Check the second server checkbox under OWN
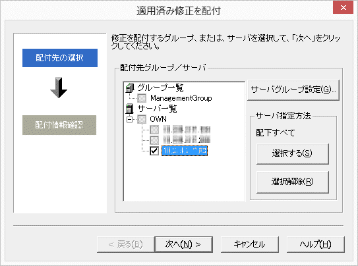 154,140
